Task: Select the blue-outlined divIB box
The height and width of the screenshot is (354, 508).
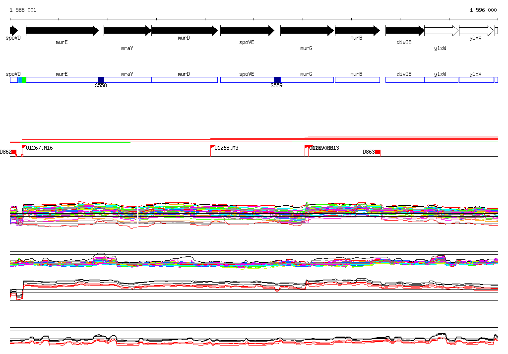Action: click(405, 80)
